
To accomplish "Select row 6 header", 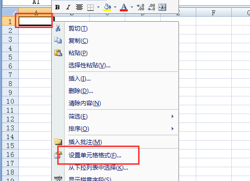I will tap(10, 66).
